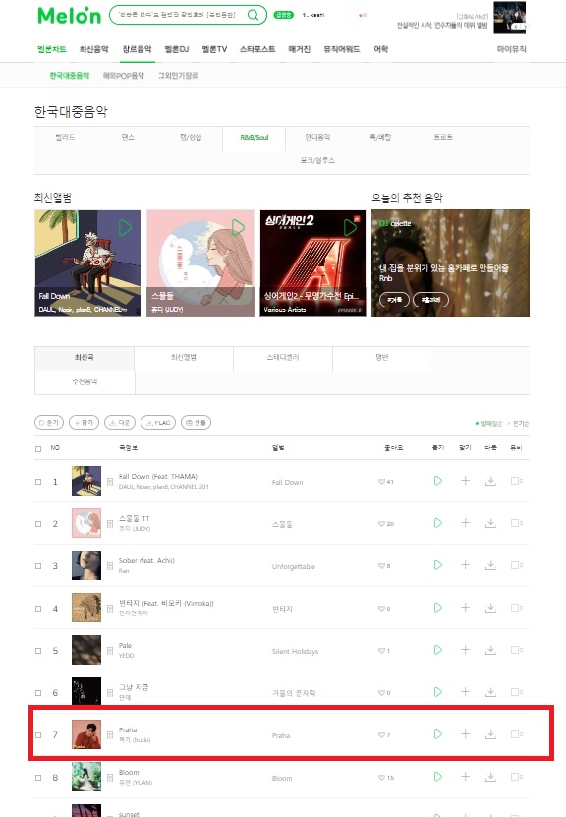
Task: Check the select-all box in the list header
Action: coord(38,448)
